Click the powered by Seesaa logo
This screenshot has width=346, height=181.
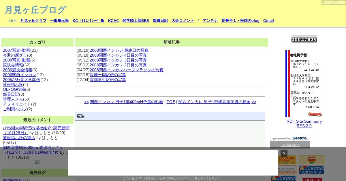pyautogui.click(x=290, y=138)
